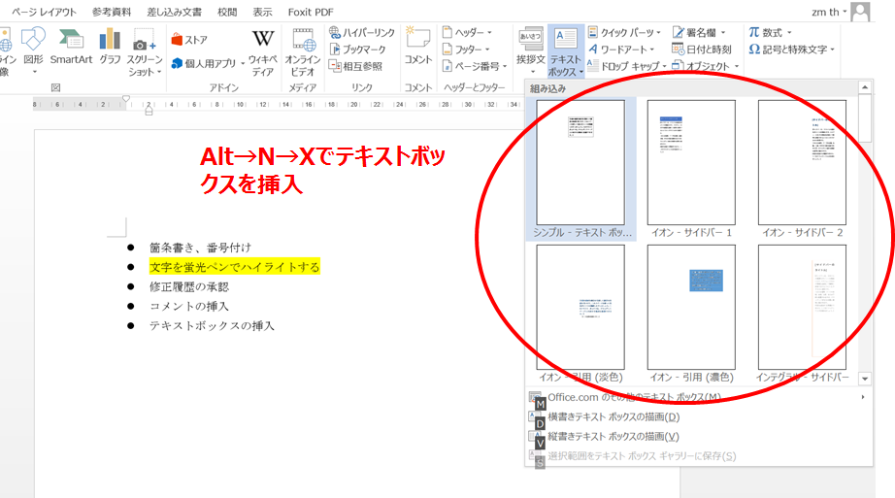Open the 個人用アプリ dropdown

(x=209, y=63)
